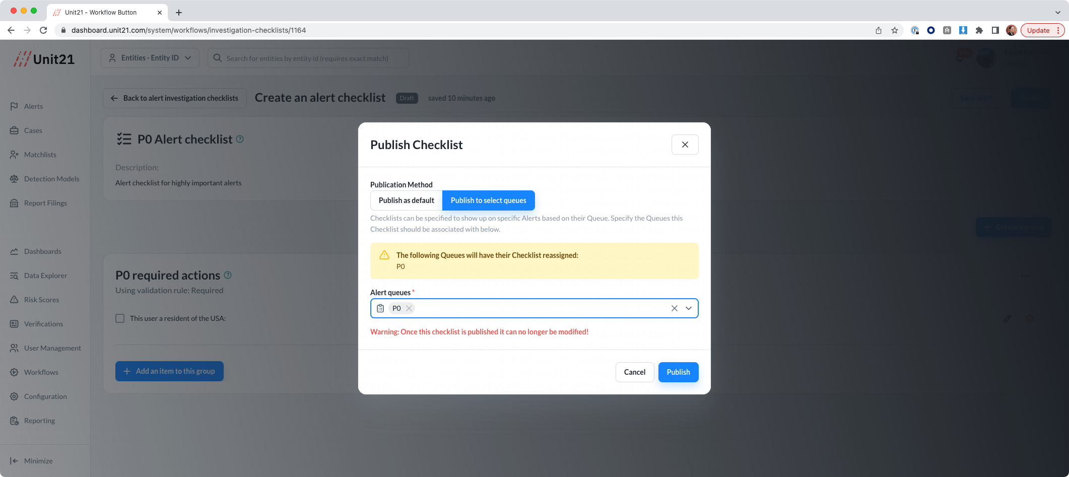Clear all selected alert queues
This screenshot has width=1069, height=477.
pyautogui.click(x=674, y=308)
